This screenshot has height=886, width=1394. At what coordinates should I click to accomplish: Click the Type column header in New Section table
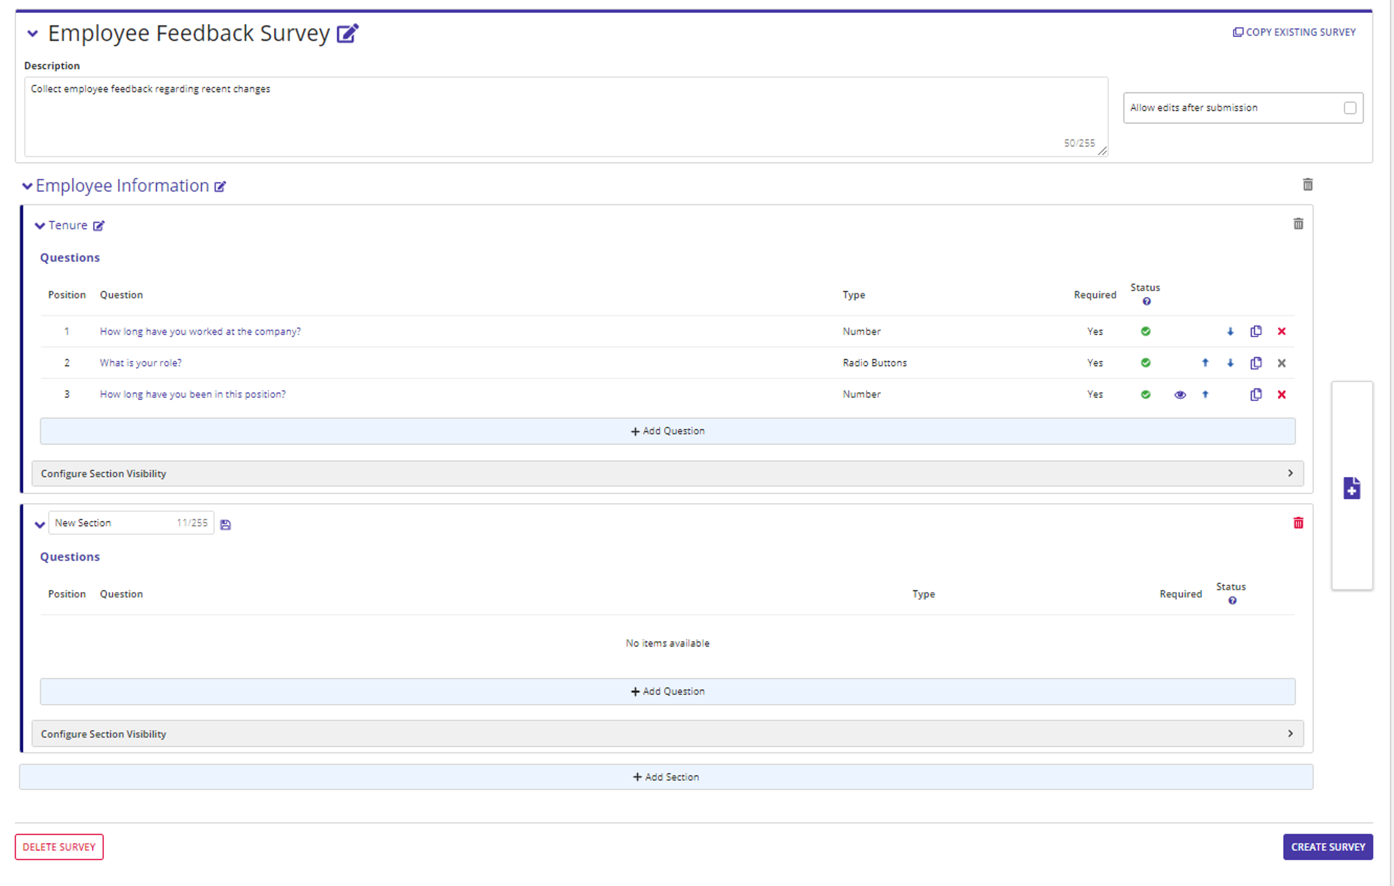coord(924,594)
